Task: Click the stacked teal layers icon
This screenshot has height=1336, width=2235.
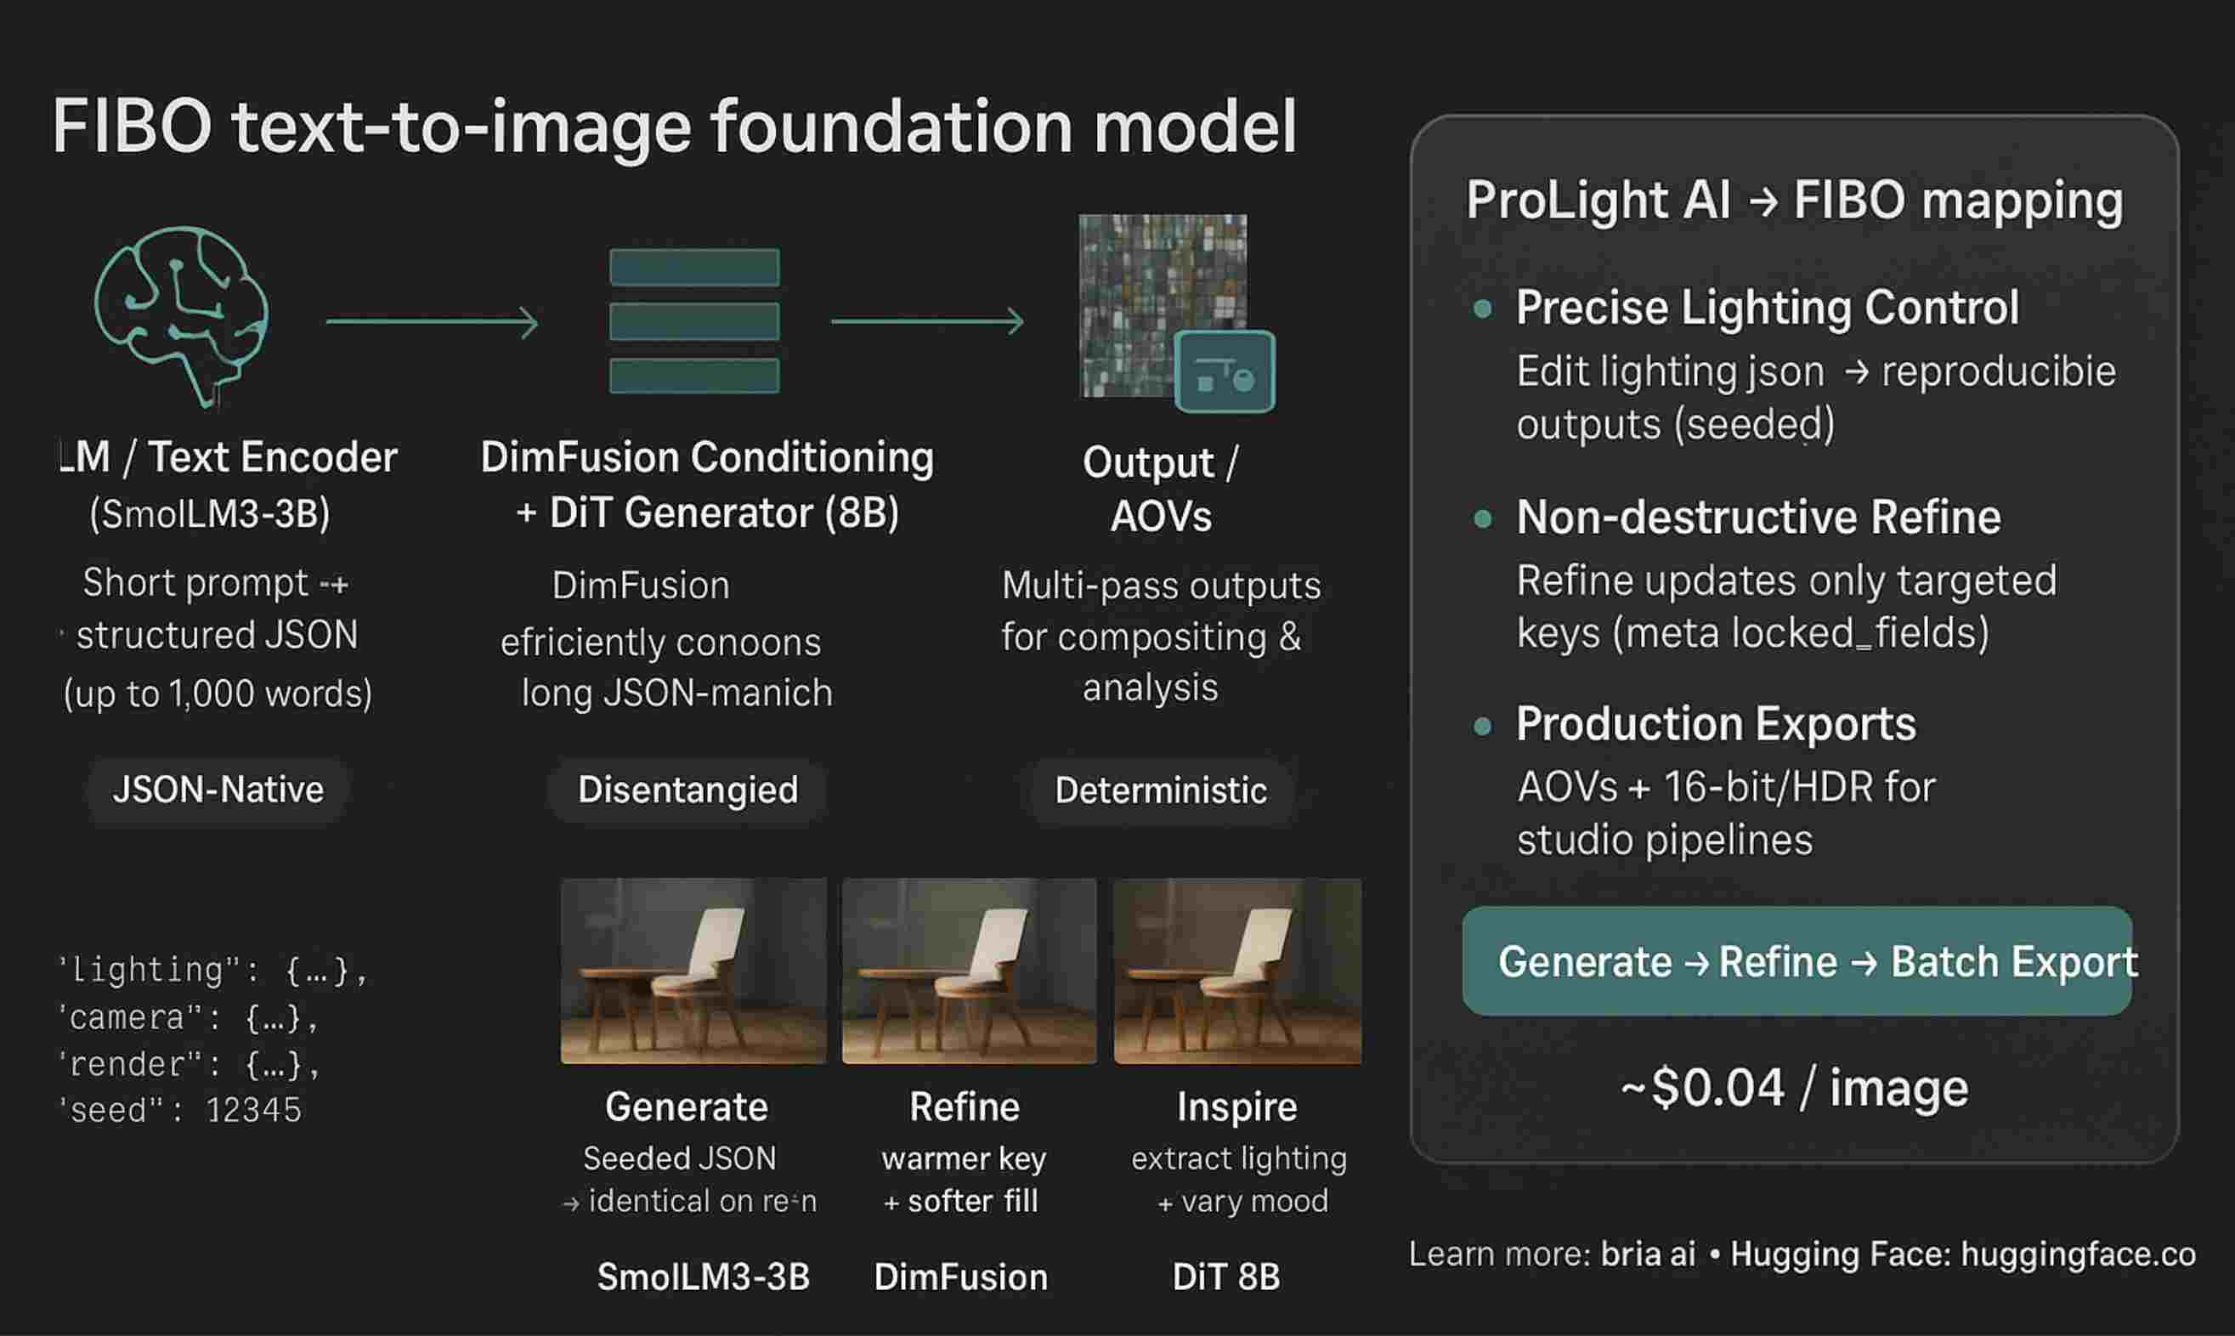Action: pyautogui.click(x=694, y=320)
